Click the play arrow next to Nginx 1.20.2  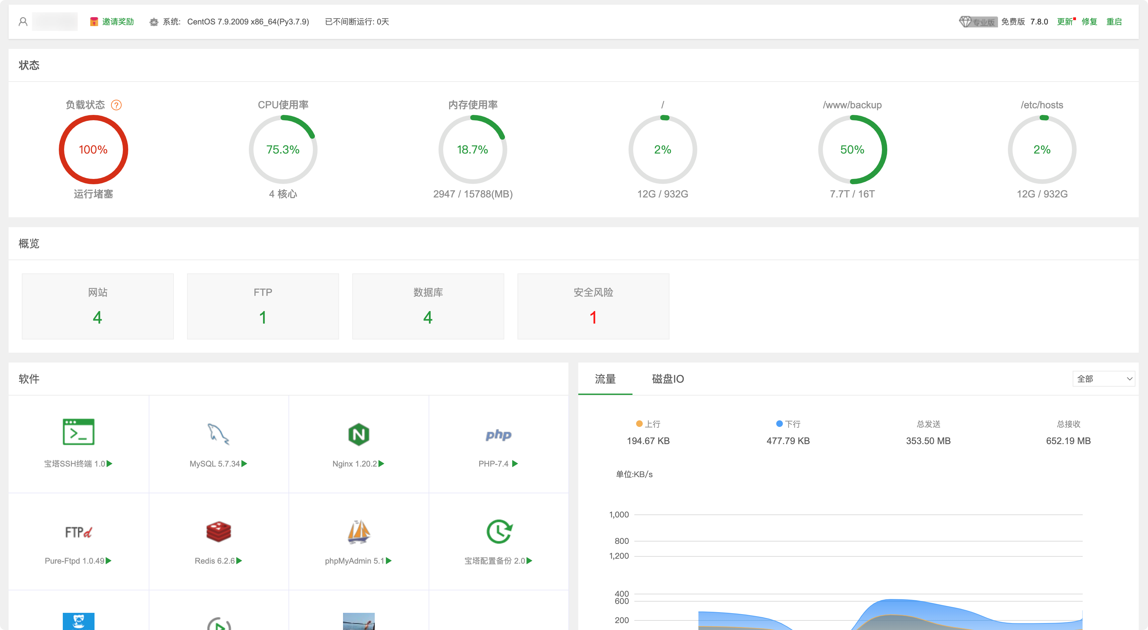(381, 464)
